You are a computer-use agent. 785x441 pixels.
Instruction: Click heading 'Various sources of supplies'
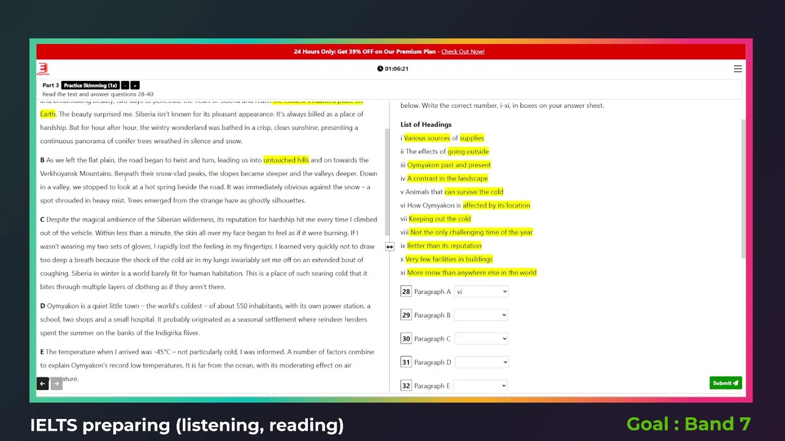click(x=444, y=138)
